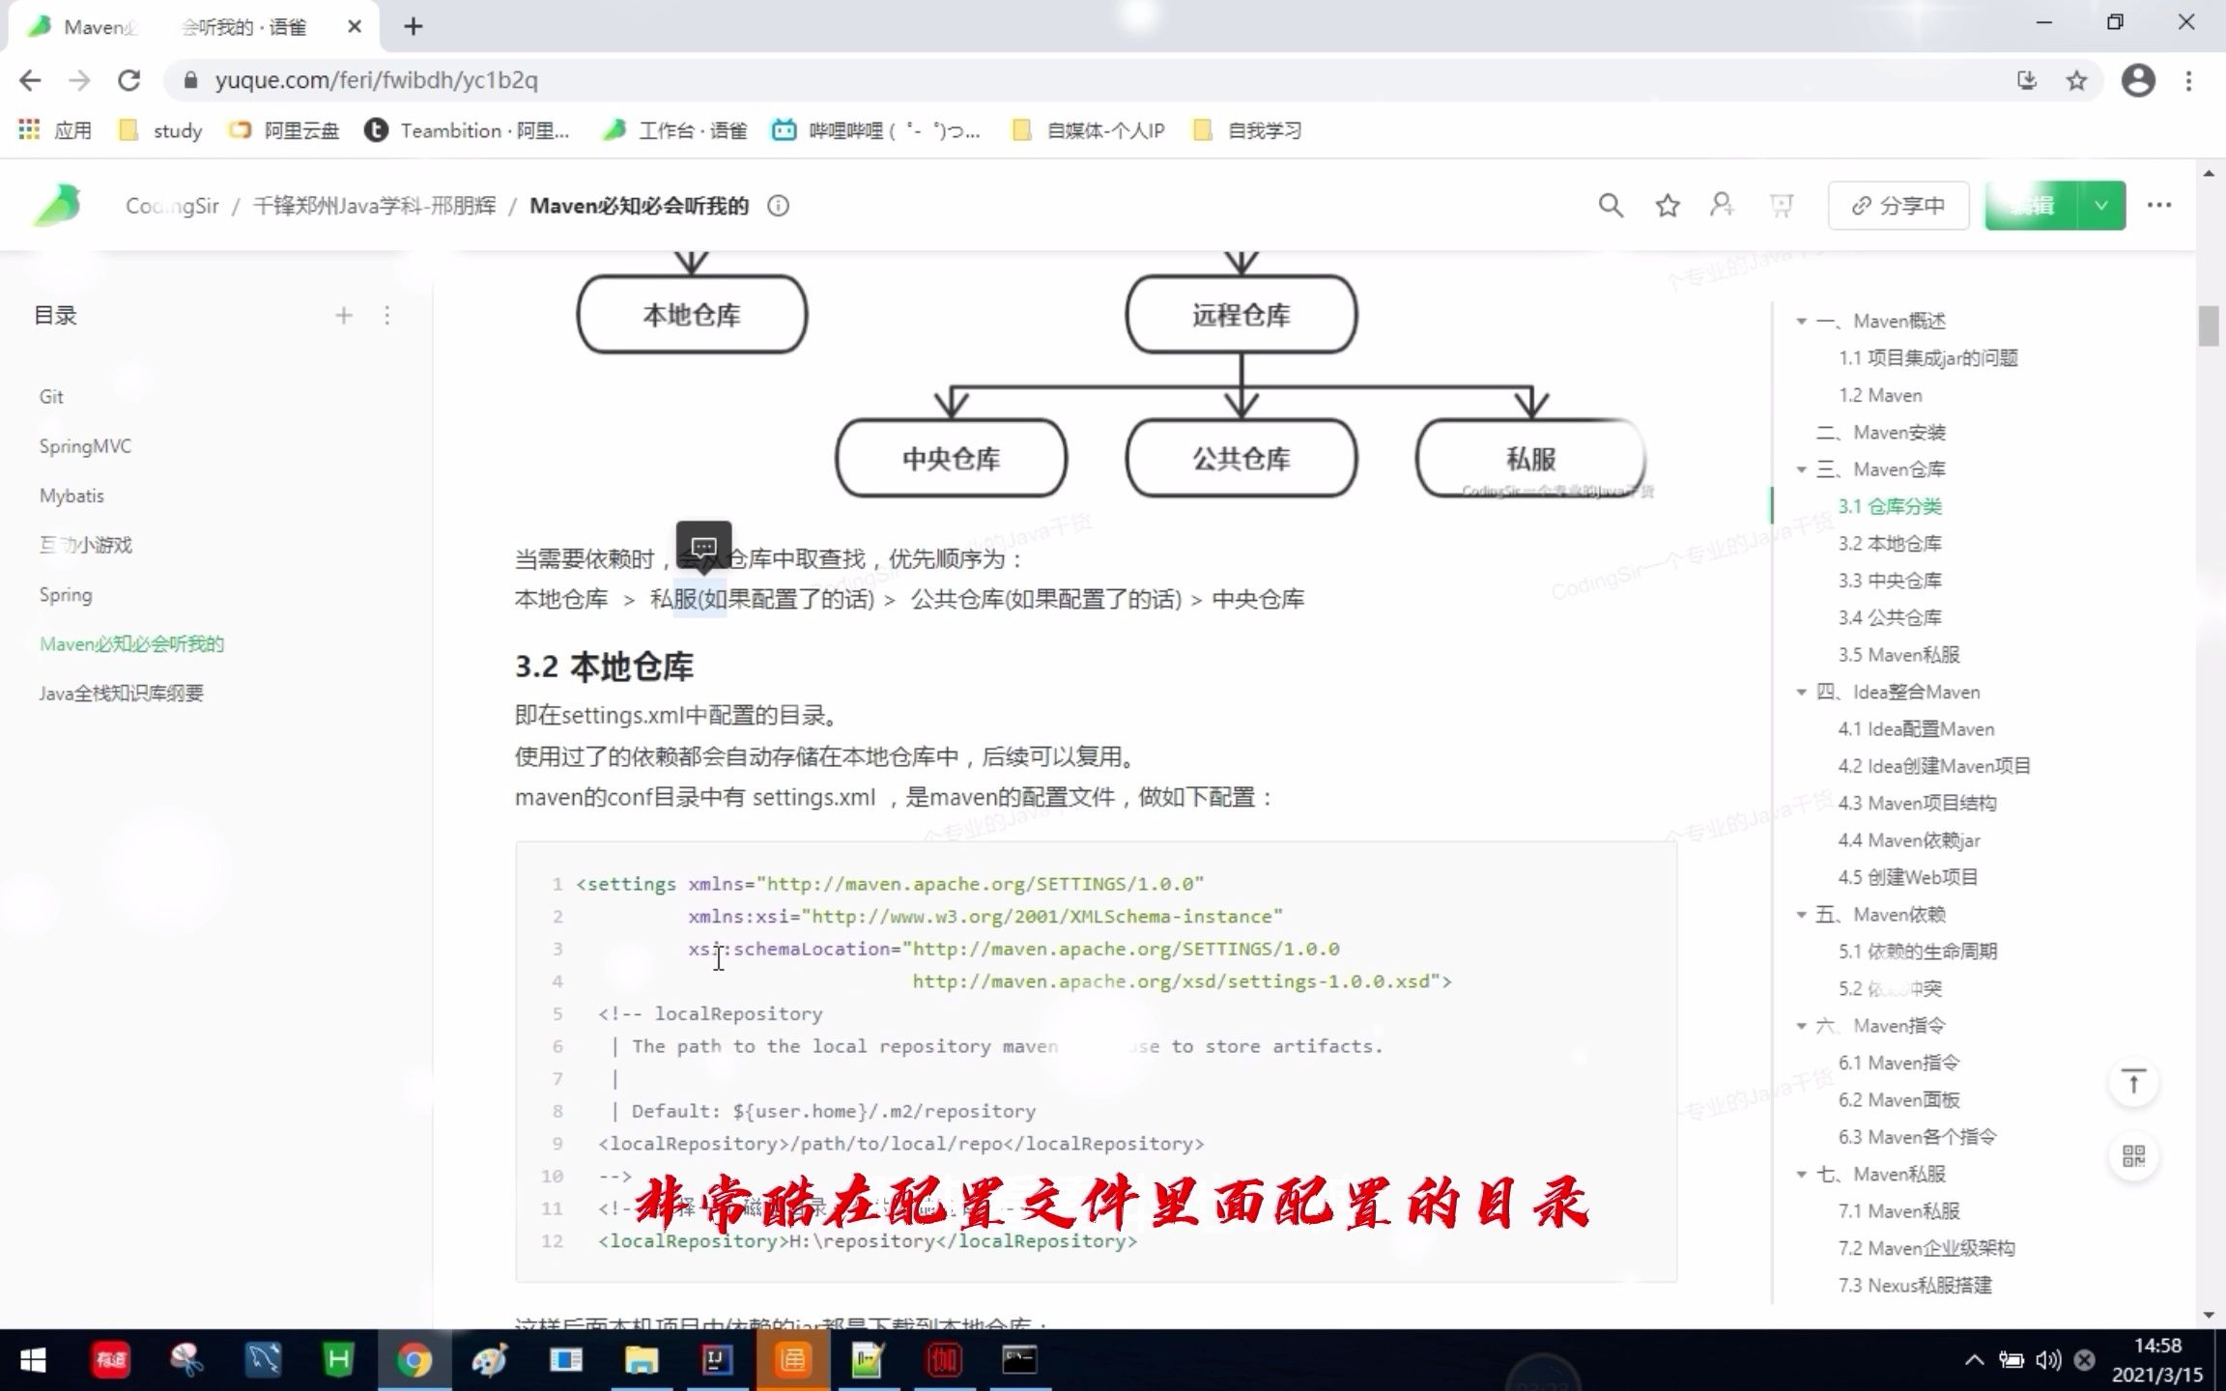
Task: Click the comment/chat bubble icon
Action: pos(703,545)
